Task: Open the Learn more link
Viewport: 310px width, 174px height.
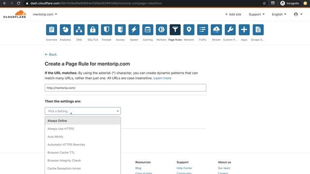Action: tap(162, 78)
